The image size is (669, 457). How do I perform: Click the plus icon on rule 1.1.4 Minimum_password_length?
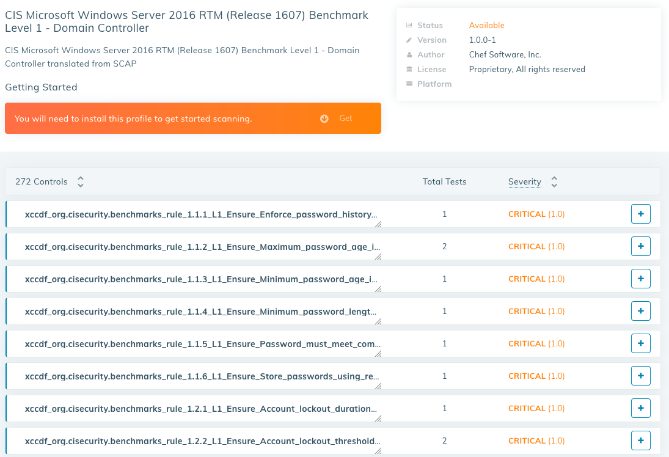640,311
